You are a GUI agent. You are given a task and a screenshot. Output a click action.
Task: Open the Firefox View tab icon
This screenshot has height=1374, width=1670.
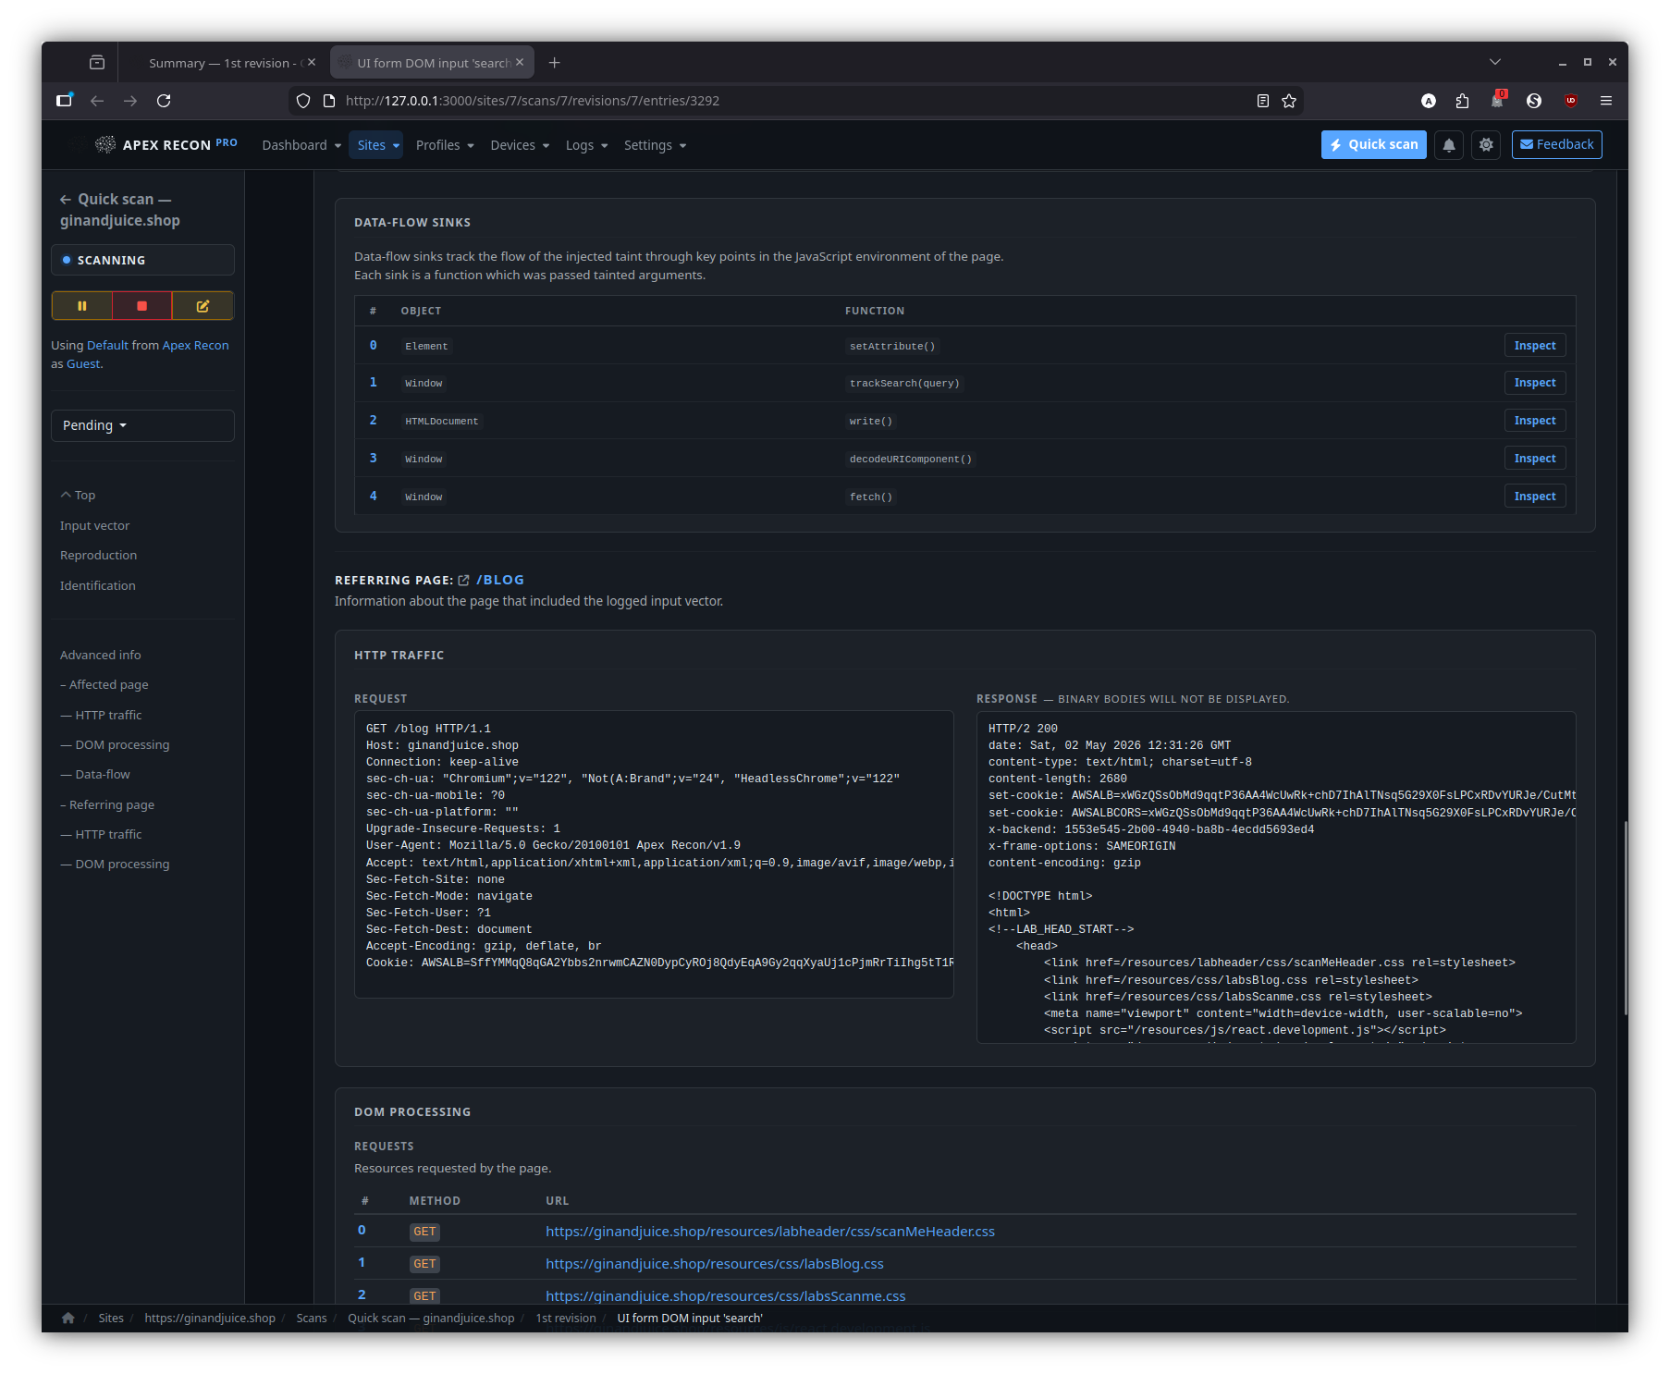pyautogui.click(x=97, y=63)
